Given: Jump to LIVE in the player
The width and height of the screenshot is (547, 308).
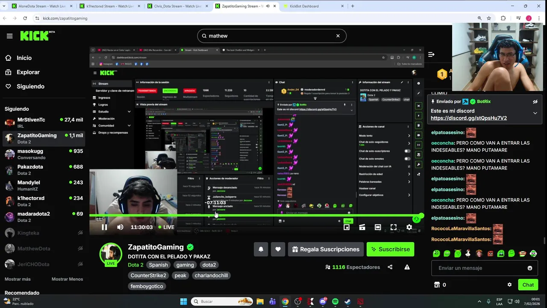Looking at the screenshot, I should coord(166,227).
